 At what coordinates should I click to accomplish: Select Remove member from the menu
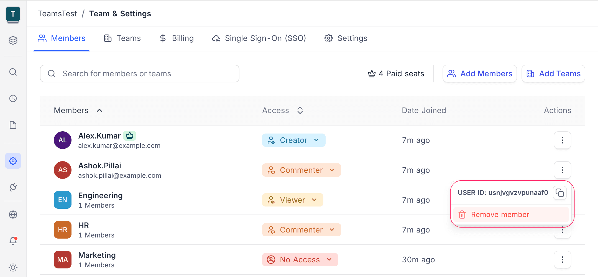[500, 215]
